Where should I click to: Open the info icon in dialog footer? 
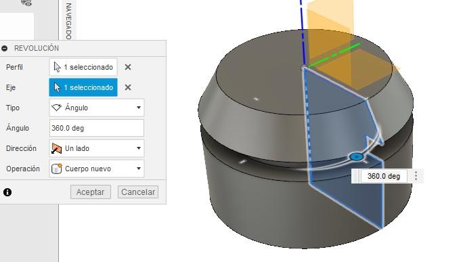7,192
